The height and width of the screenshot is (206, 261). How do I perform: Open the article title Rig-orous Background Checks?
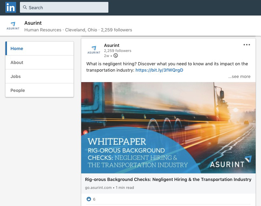coord(168,179)
